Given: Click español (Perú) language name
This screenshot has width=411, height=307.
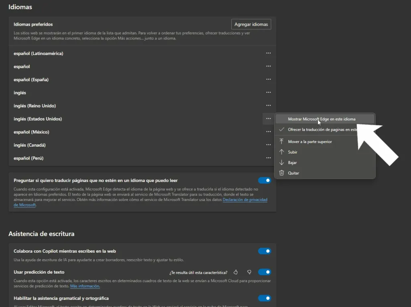Looking at the screenshot, I should pos(28,158).
